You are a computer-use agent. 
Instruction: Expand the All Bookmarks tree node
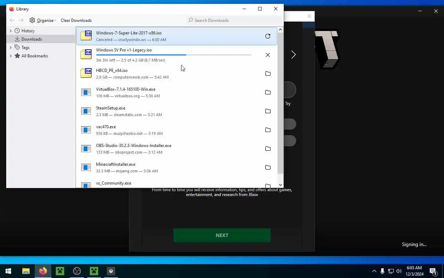point(10,56)
